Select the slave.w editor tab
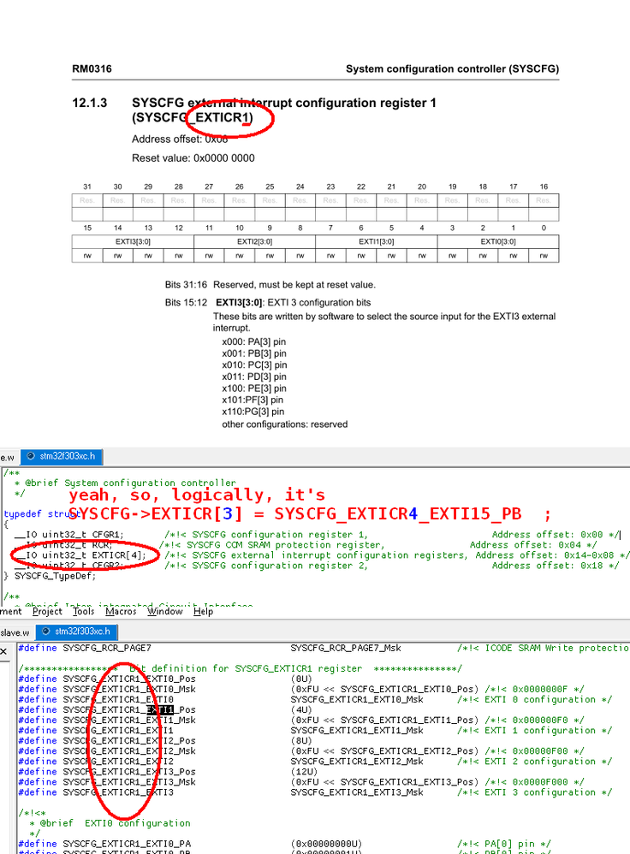This screenshot has height=854, width=630. click(x=15, y=632)
